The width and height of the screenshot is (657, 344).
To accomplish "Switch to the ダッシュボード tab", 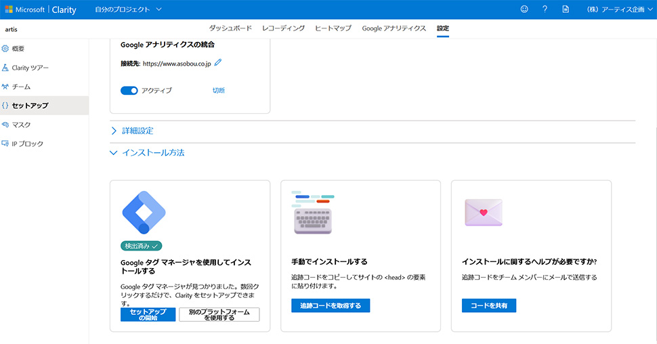I will point(230,28).
